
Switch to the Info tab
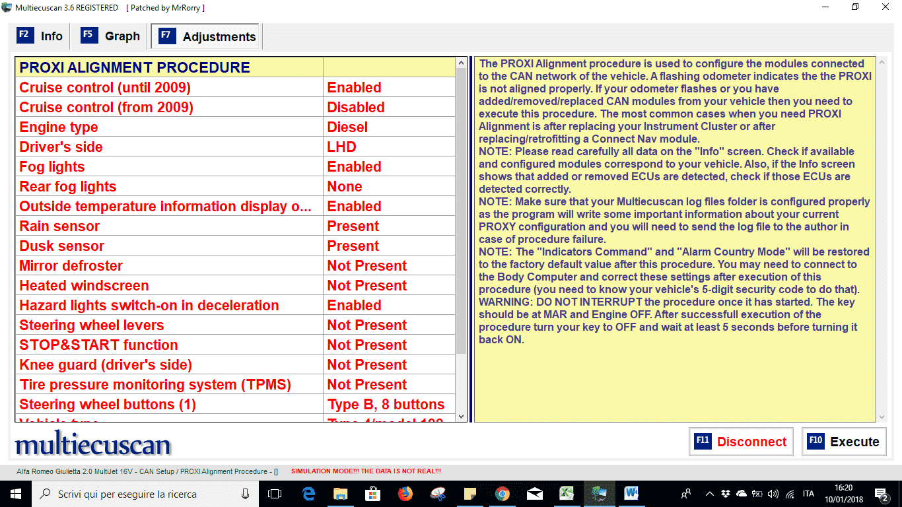coord(40,36)
